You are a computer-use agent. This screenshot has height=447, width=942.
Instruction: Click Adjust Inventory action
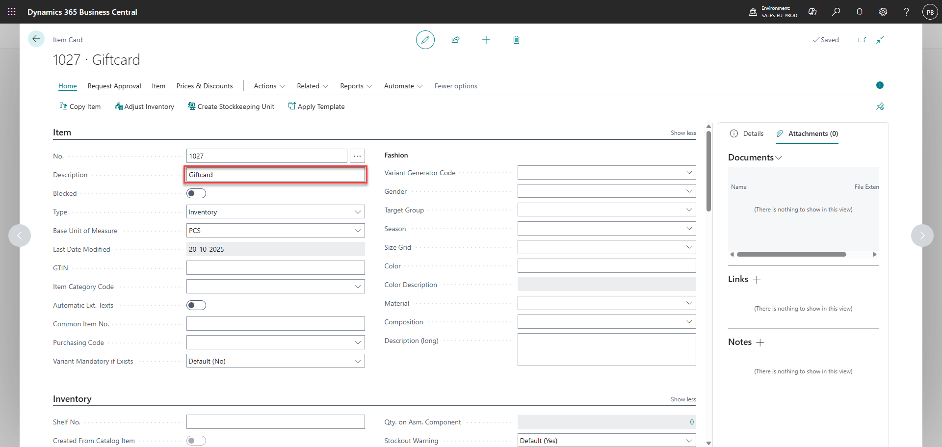(x=144, y=106)
